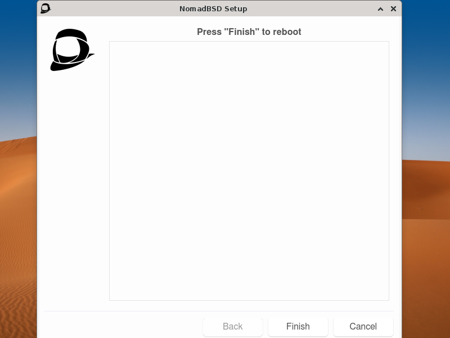Click the empty white text area
This screenshot has width=450, height=338.
coord(249,171)
